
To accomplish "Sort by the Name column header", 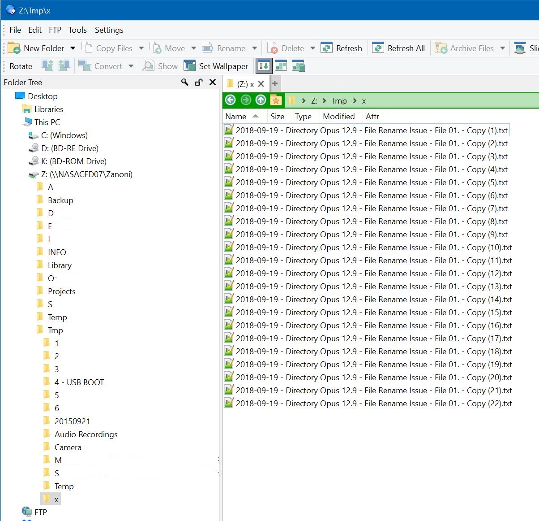I will pos(245,116).
